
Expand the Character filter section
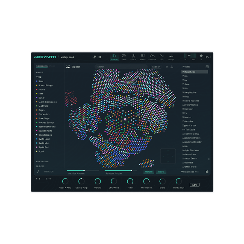point(41,161)
